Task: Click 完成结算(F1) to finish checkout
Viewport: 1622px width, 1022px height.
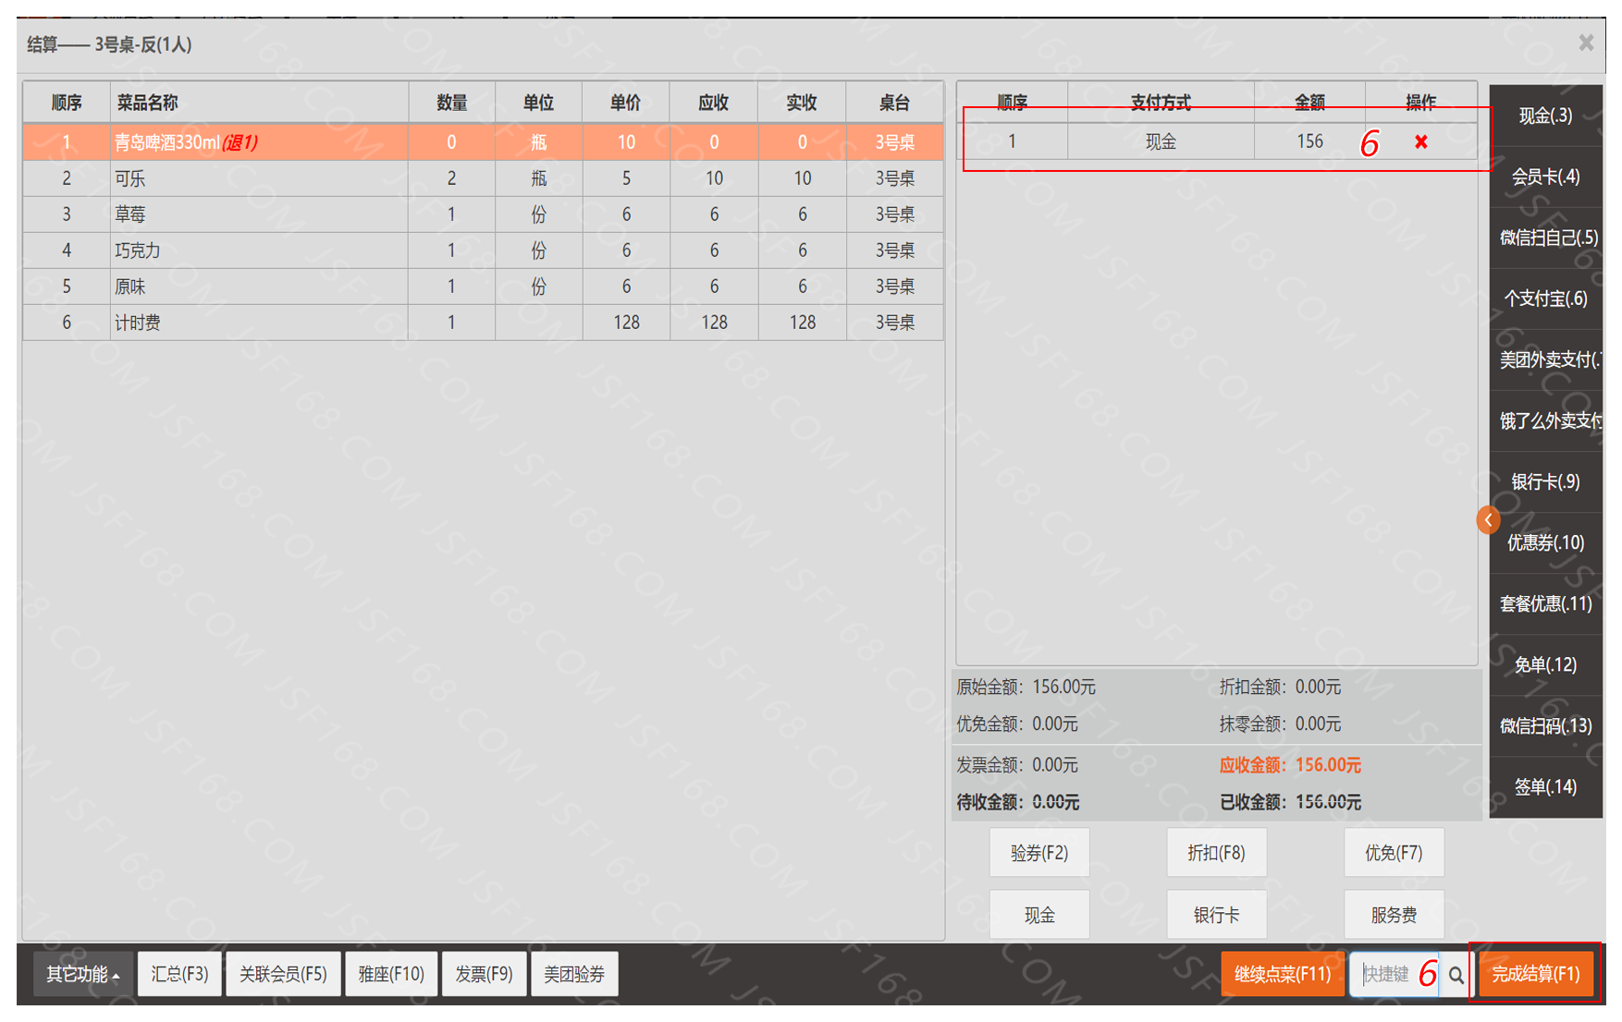Action: pos(1536,974)
